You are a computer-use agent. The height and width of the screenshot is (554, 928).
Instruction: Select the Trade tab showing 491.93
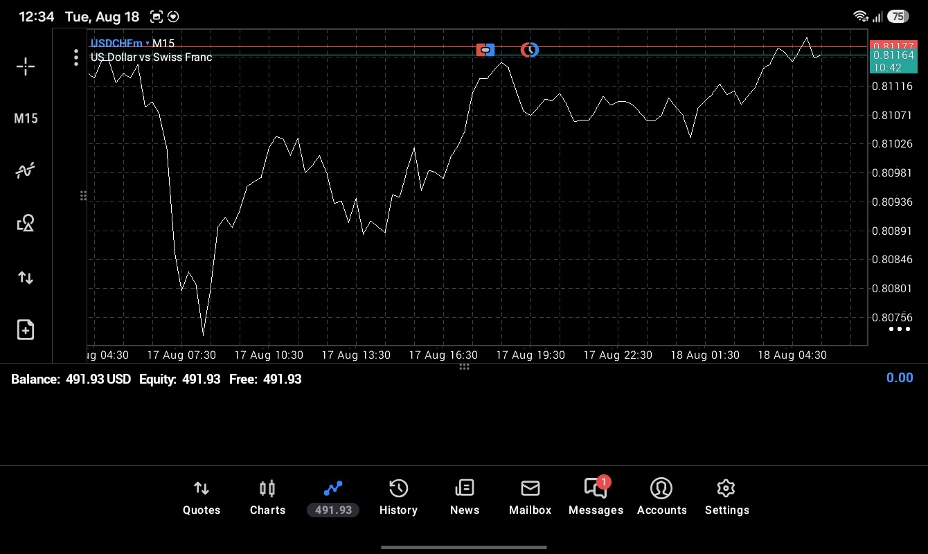pos(333,498)
